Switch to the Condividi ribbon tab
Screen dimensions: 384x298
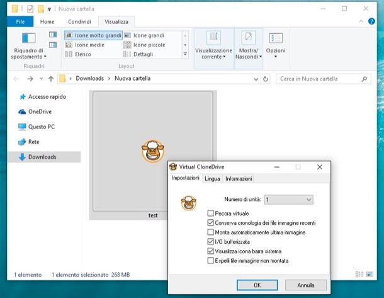pyautogui.click(x=79, y=21)
